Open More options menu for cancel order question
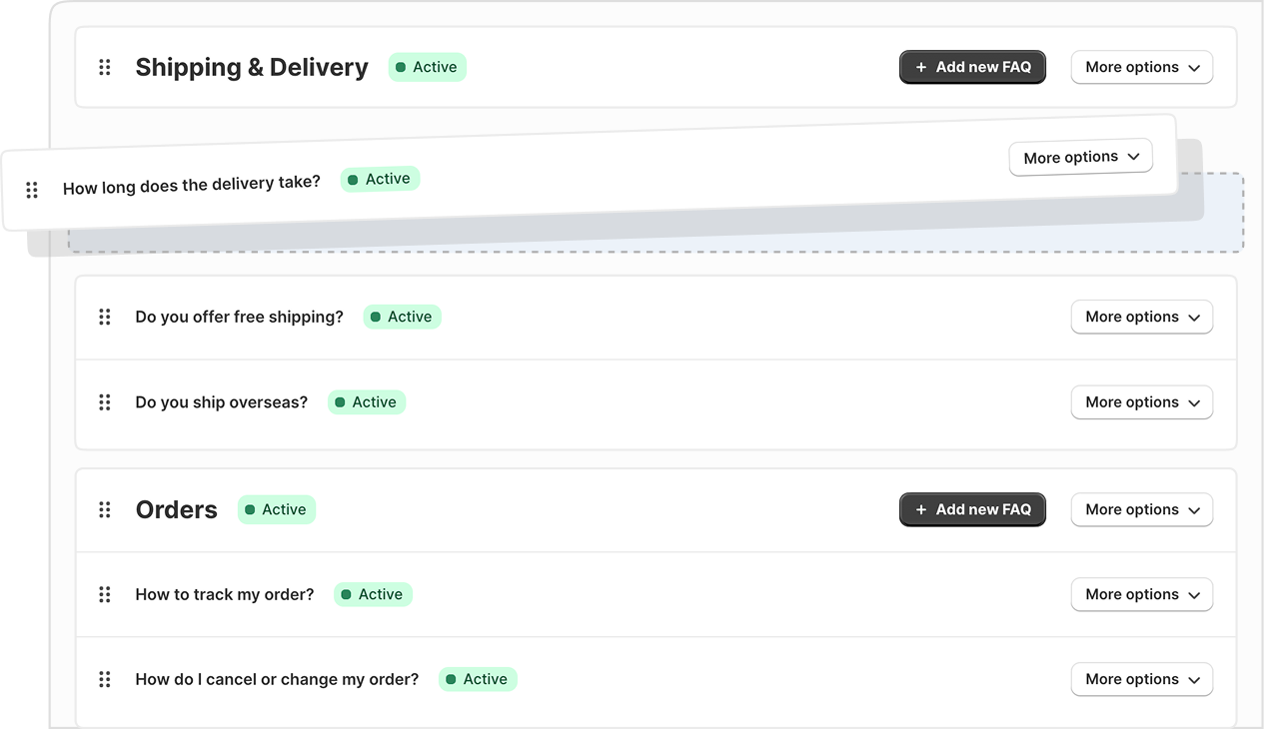Screen dimensions: 1264x729 point(1141,679)
